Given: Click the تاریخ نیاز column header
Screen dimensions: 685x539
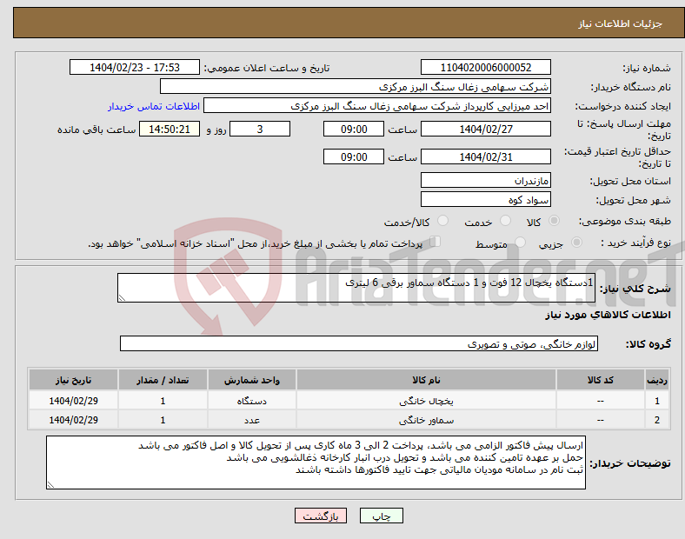Looking at the screenshot, I should 73,380.
